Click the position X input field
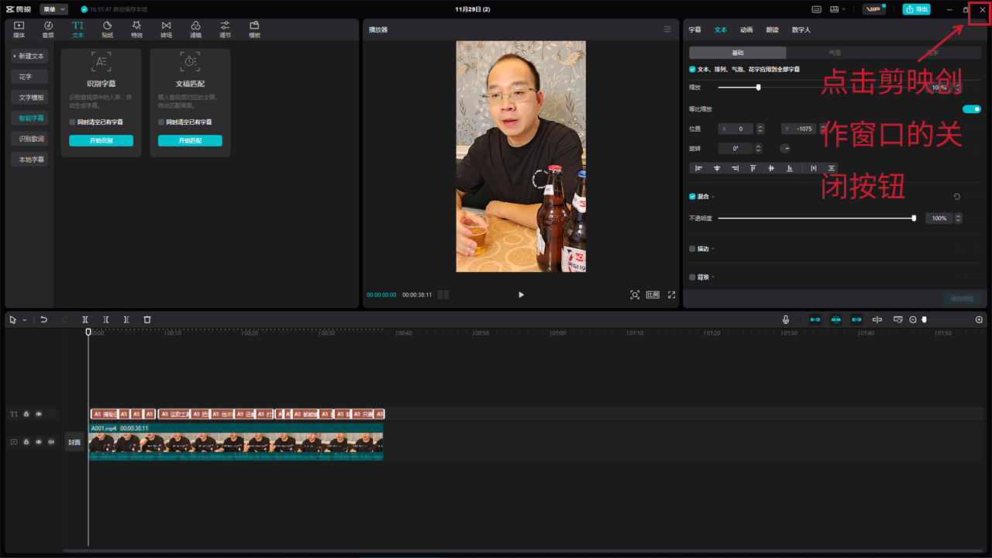 tap(735, 129)
